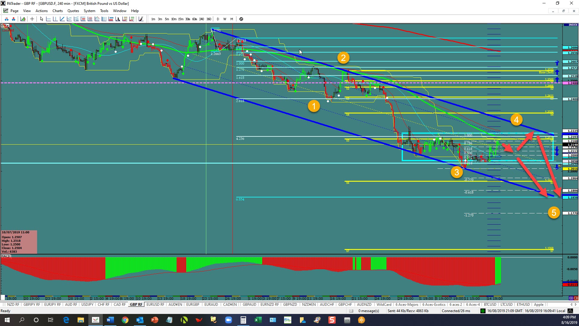Screen dimensions: 579x326
Task: Open the Help menu
Action: [135, 11]
